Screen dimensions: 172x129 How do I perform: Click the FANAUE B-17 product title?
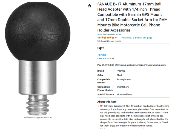pyautogui.click(x=132, y=17)
